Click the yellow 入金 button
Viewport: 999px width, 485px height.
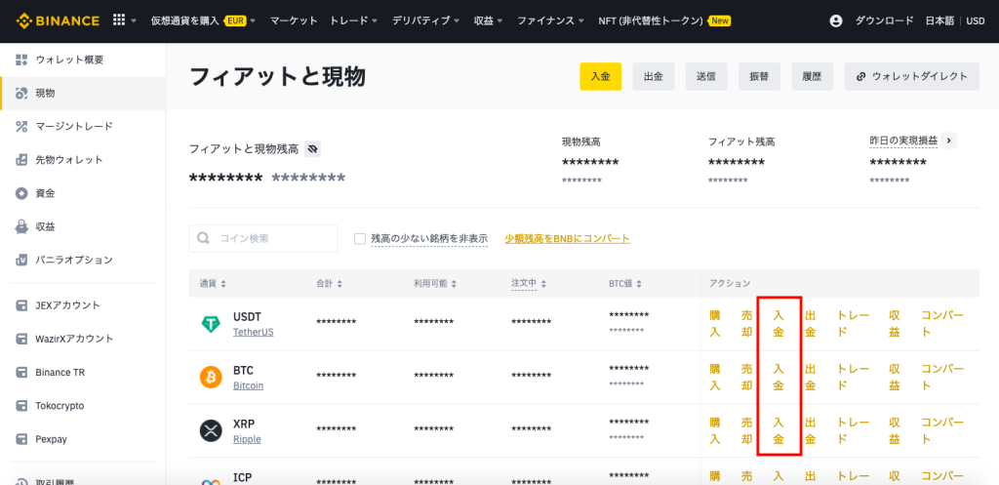(x=600, y=76)
